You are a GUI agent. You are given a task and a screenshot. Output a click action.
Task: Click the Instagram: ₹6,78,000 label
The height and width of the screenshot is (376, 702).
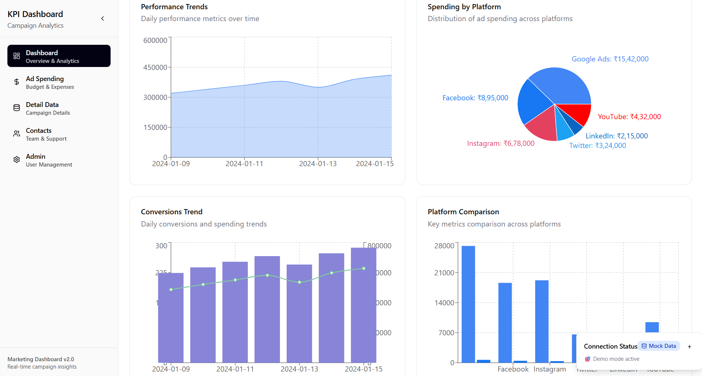click(500, 143)
